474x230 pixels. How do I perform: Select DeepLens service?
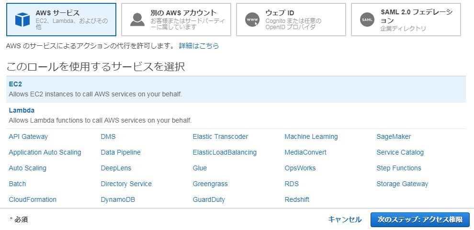pyautogui.click(x=116, y=168)
